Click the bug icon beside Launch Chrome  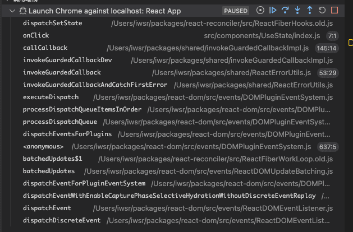(x=22, y=11)
